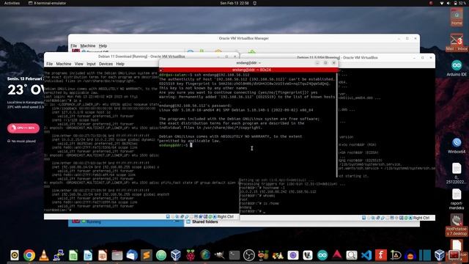Open Help menu in VirtualBox Manager
This screenshot has width=469, height=264.
(x=103, y=45)
